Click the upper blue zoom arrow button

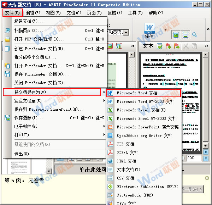click(x=206, y=152)
